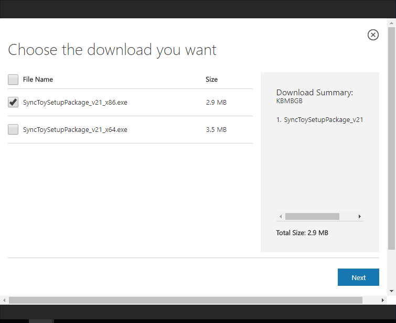
Task: Click SyncToySetupPackage_v21_x86.exe file name
Action: (75, 103)
